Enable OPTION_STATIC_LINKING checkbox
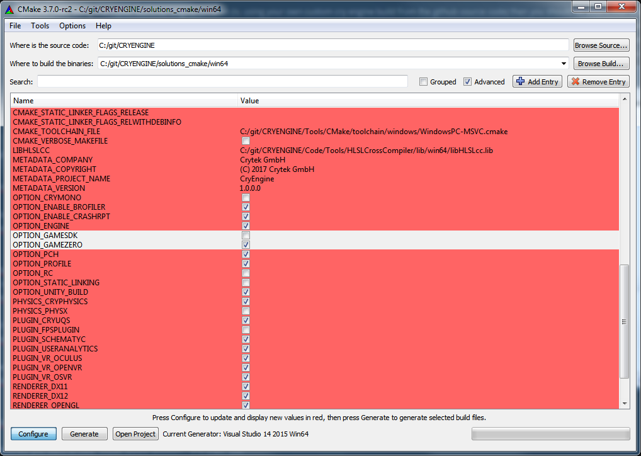This screenshot has height=456, width=641. click(x=246, y=283)
